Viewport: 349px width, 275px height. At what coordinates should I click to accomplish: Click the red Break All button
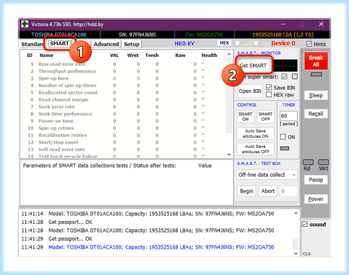(316, 61)
